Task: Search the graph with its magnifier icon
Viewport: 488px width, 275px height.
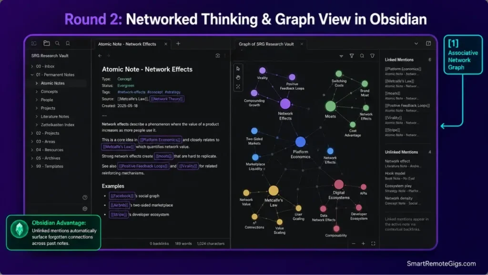Action: pos(362,56)
